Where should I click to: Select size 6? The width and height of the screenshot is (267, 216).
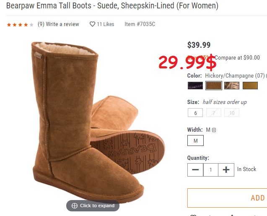(x=195, y=113)
